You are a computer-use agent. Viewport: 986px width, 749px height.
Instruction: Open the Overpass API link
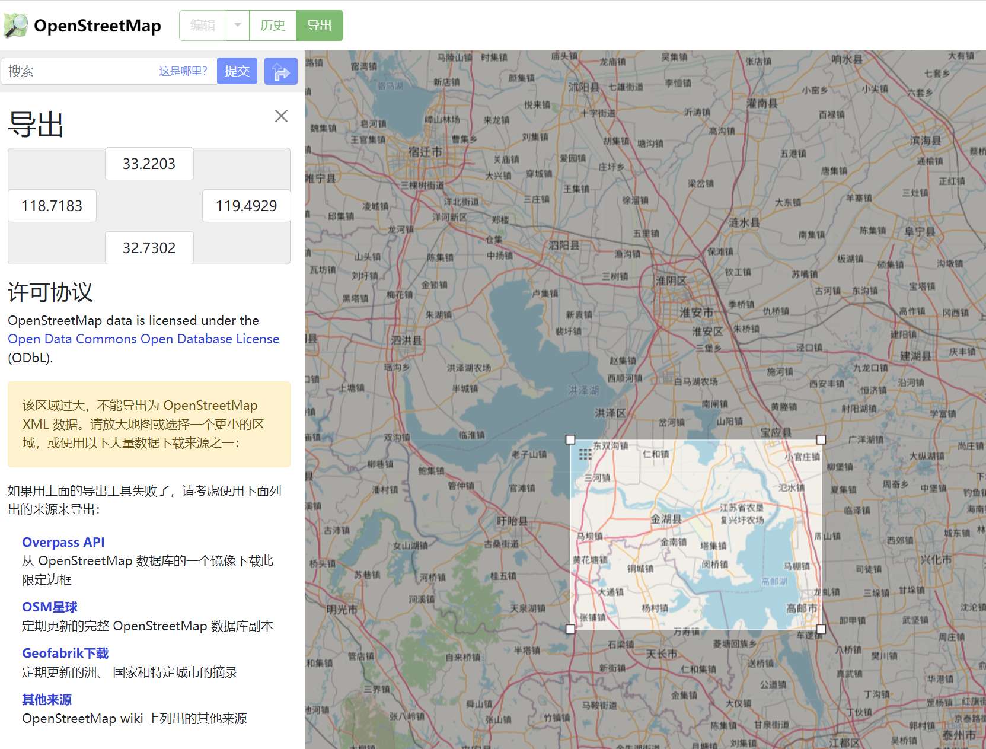coord(63,542)
